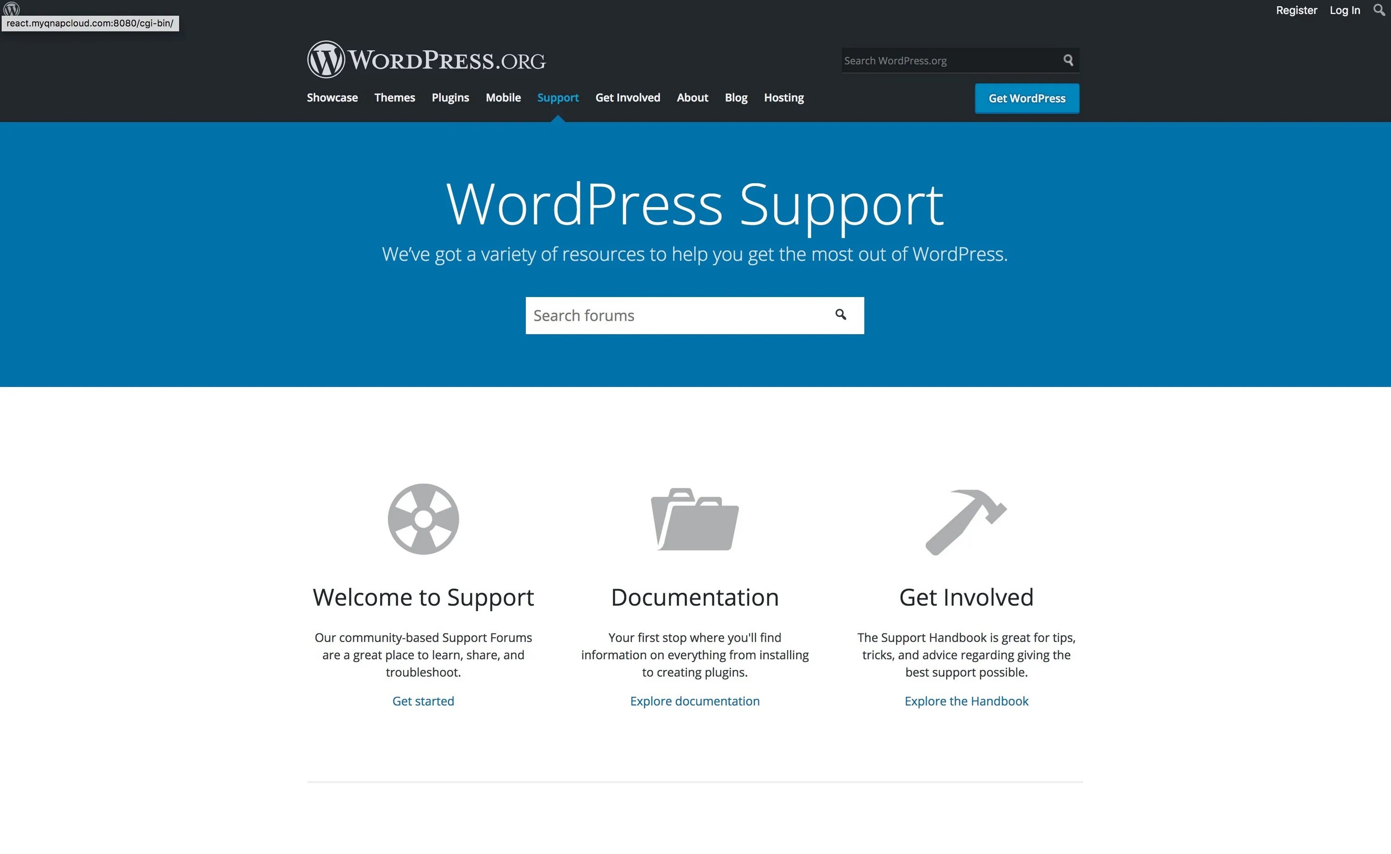
Task: Click the Support navigation menu item
Action: pyautogui.click(x=557, y=97)
